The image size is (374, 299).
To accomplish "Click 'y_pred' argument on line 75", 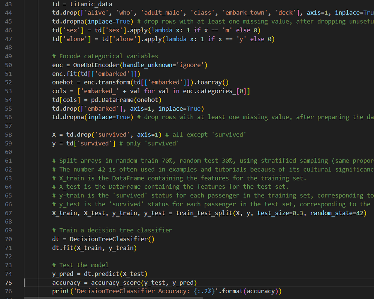I will coord(183,283).
